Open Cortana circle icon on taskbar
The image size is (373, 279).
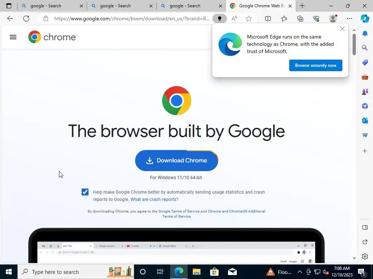click(x=143, y=272)
